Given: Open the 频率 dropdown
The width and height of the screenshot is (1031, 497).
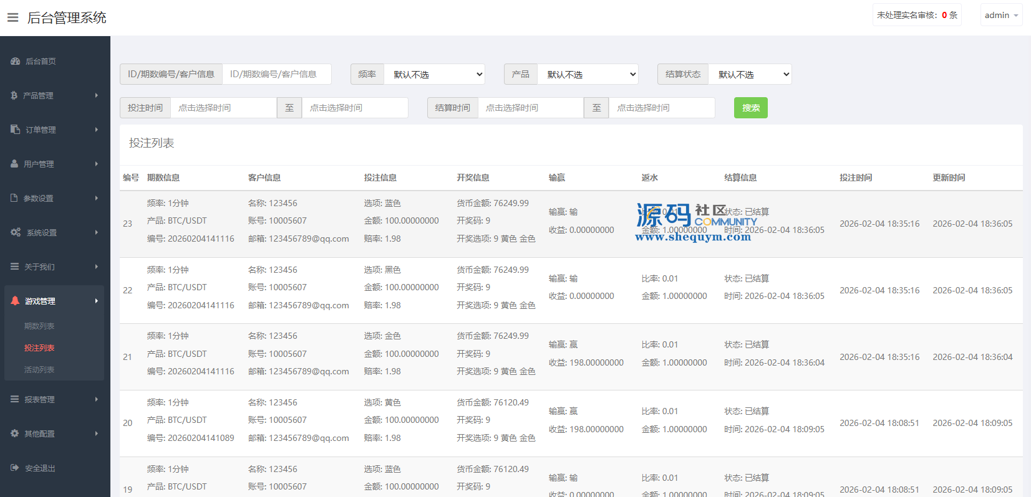Looking at the screenshot, I should pos(434,74).
